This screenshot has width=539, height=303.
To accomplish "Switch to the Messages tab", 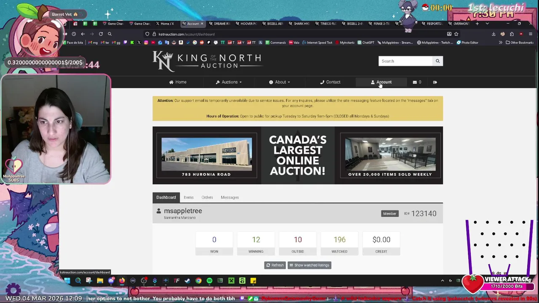I will tap(229, 197).
